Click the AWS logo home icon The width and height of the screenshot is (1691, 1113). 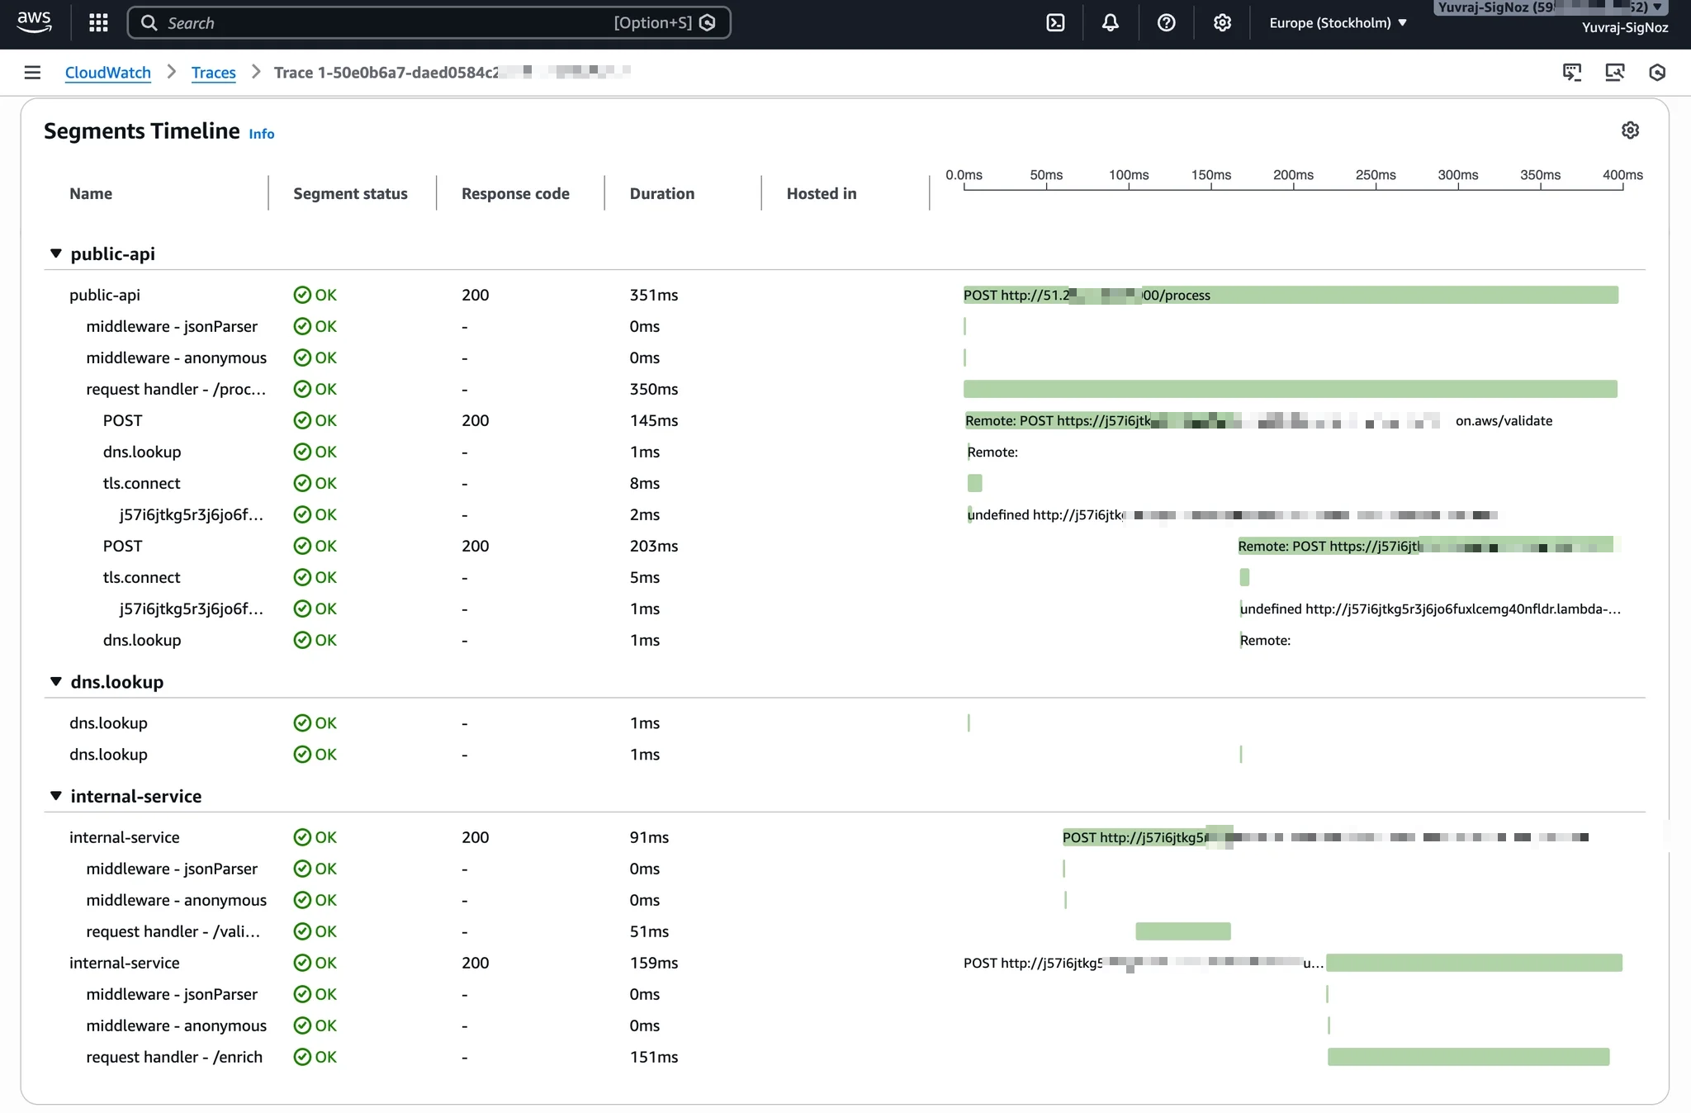click(34, 22)
